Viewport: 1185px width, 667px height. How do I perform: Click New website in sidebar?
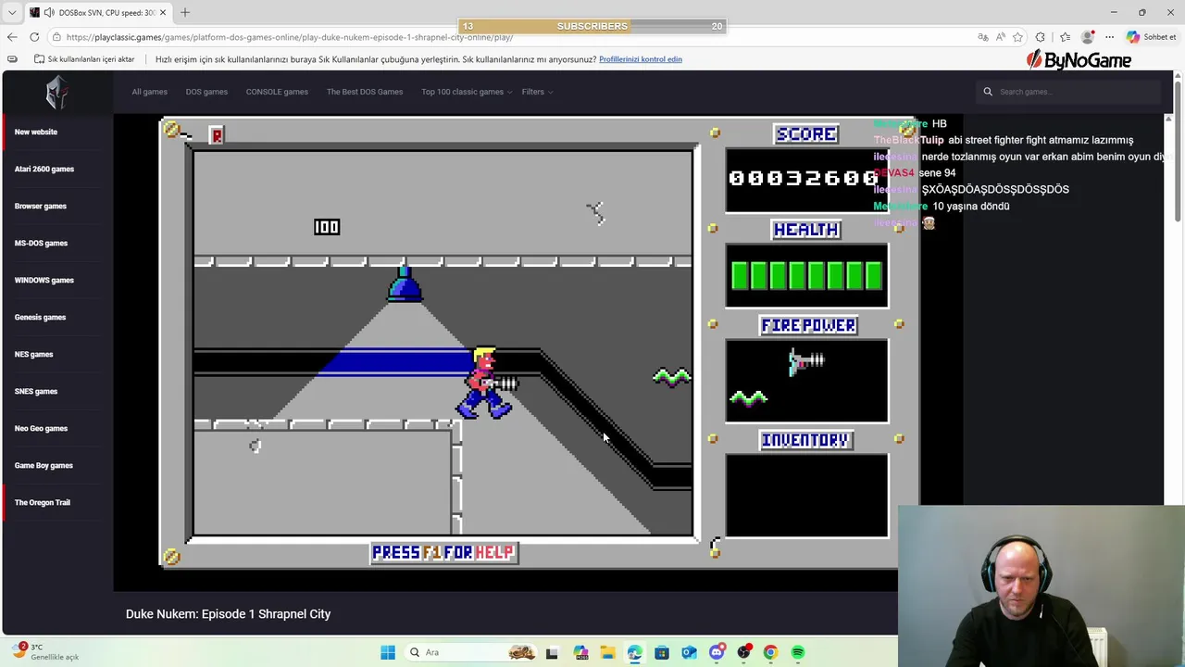(36, 132)
